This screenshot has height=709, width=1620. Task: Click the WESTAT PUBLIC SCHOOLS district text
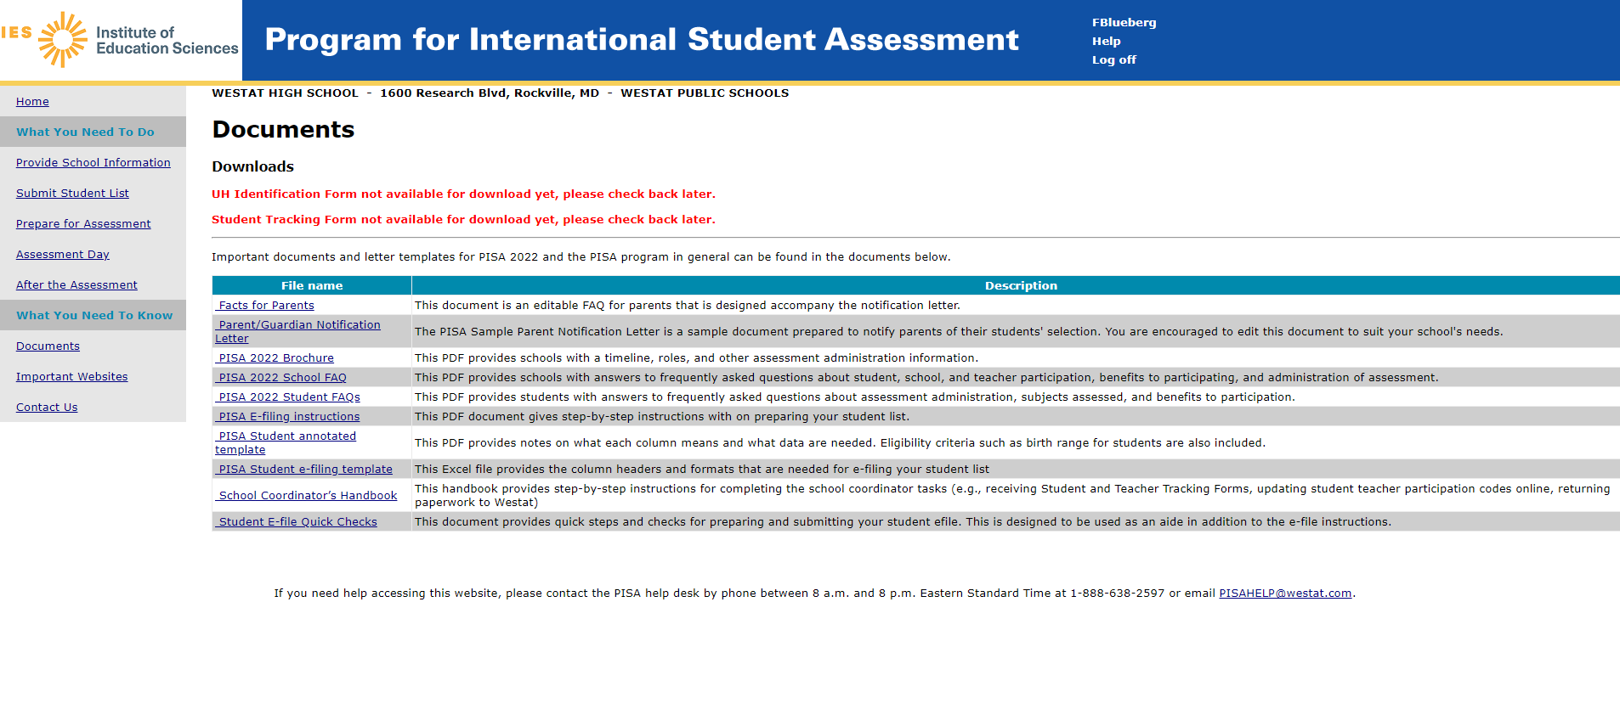pos(705,93)
